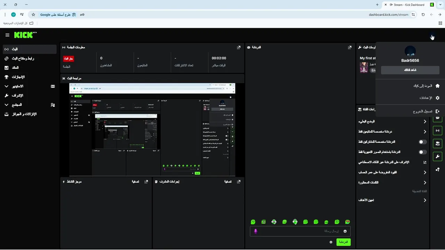Open the emoji picker in message box

[345, 231]
